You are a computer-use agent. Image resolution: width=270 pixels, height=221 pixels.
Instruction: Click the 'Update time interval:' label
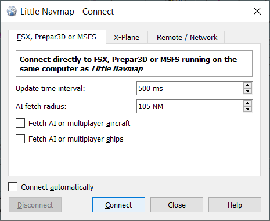point(51,89)
